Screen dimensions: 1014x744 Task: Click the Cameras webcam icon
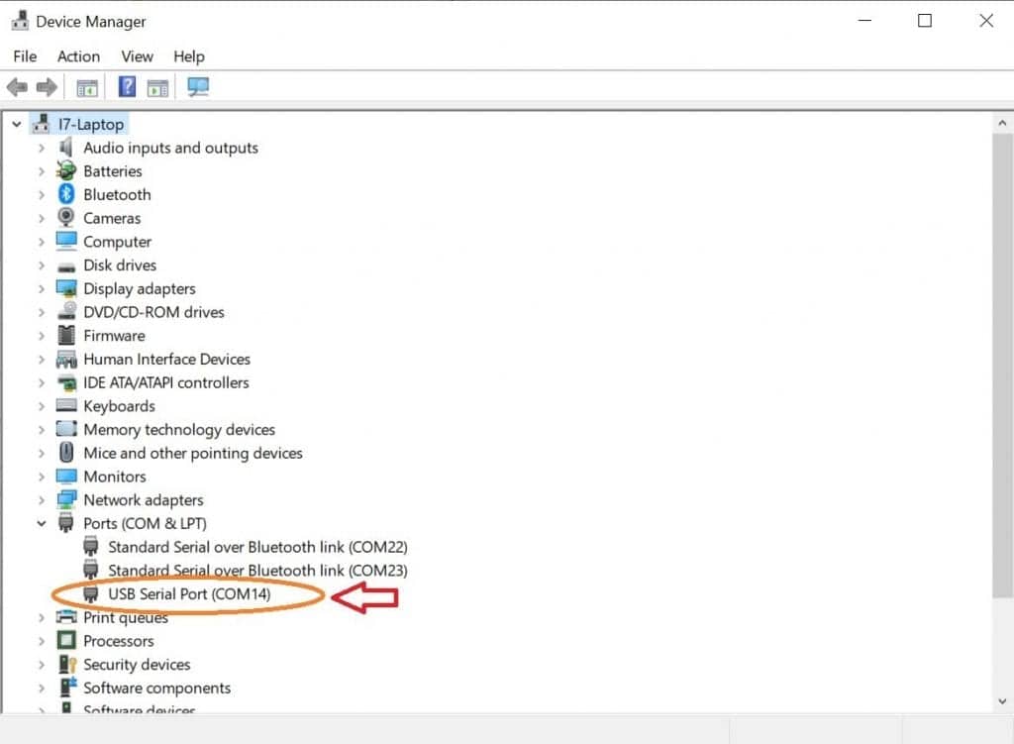pyautogui.click(x=66, y=217)
